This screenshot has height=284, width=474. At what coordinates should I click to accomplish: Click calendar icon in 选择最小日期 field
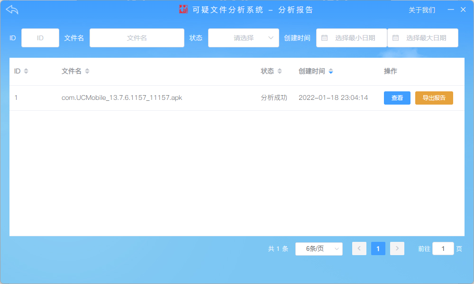coord(325,38)
